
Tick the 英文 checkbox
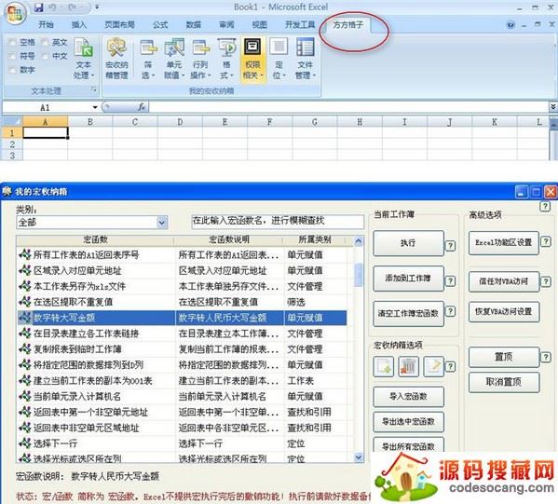[x=45, y=43]
